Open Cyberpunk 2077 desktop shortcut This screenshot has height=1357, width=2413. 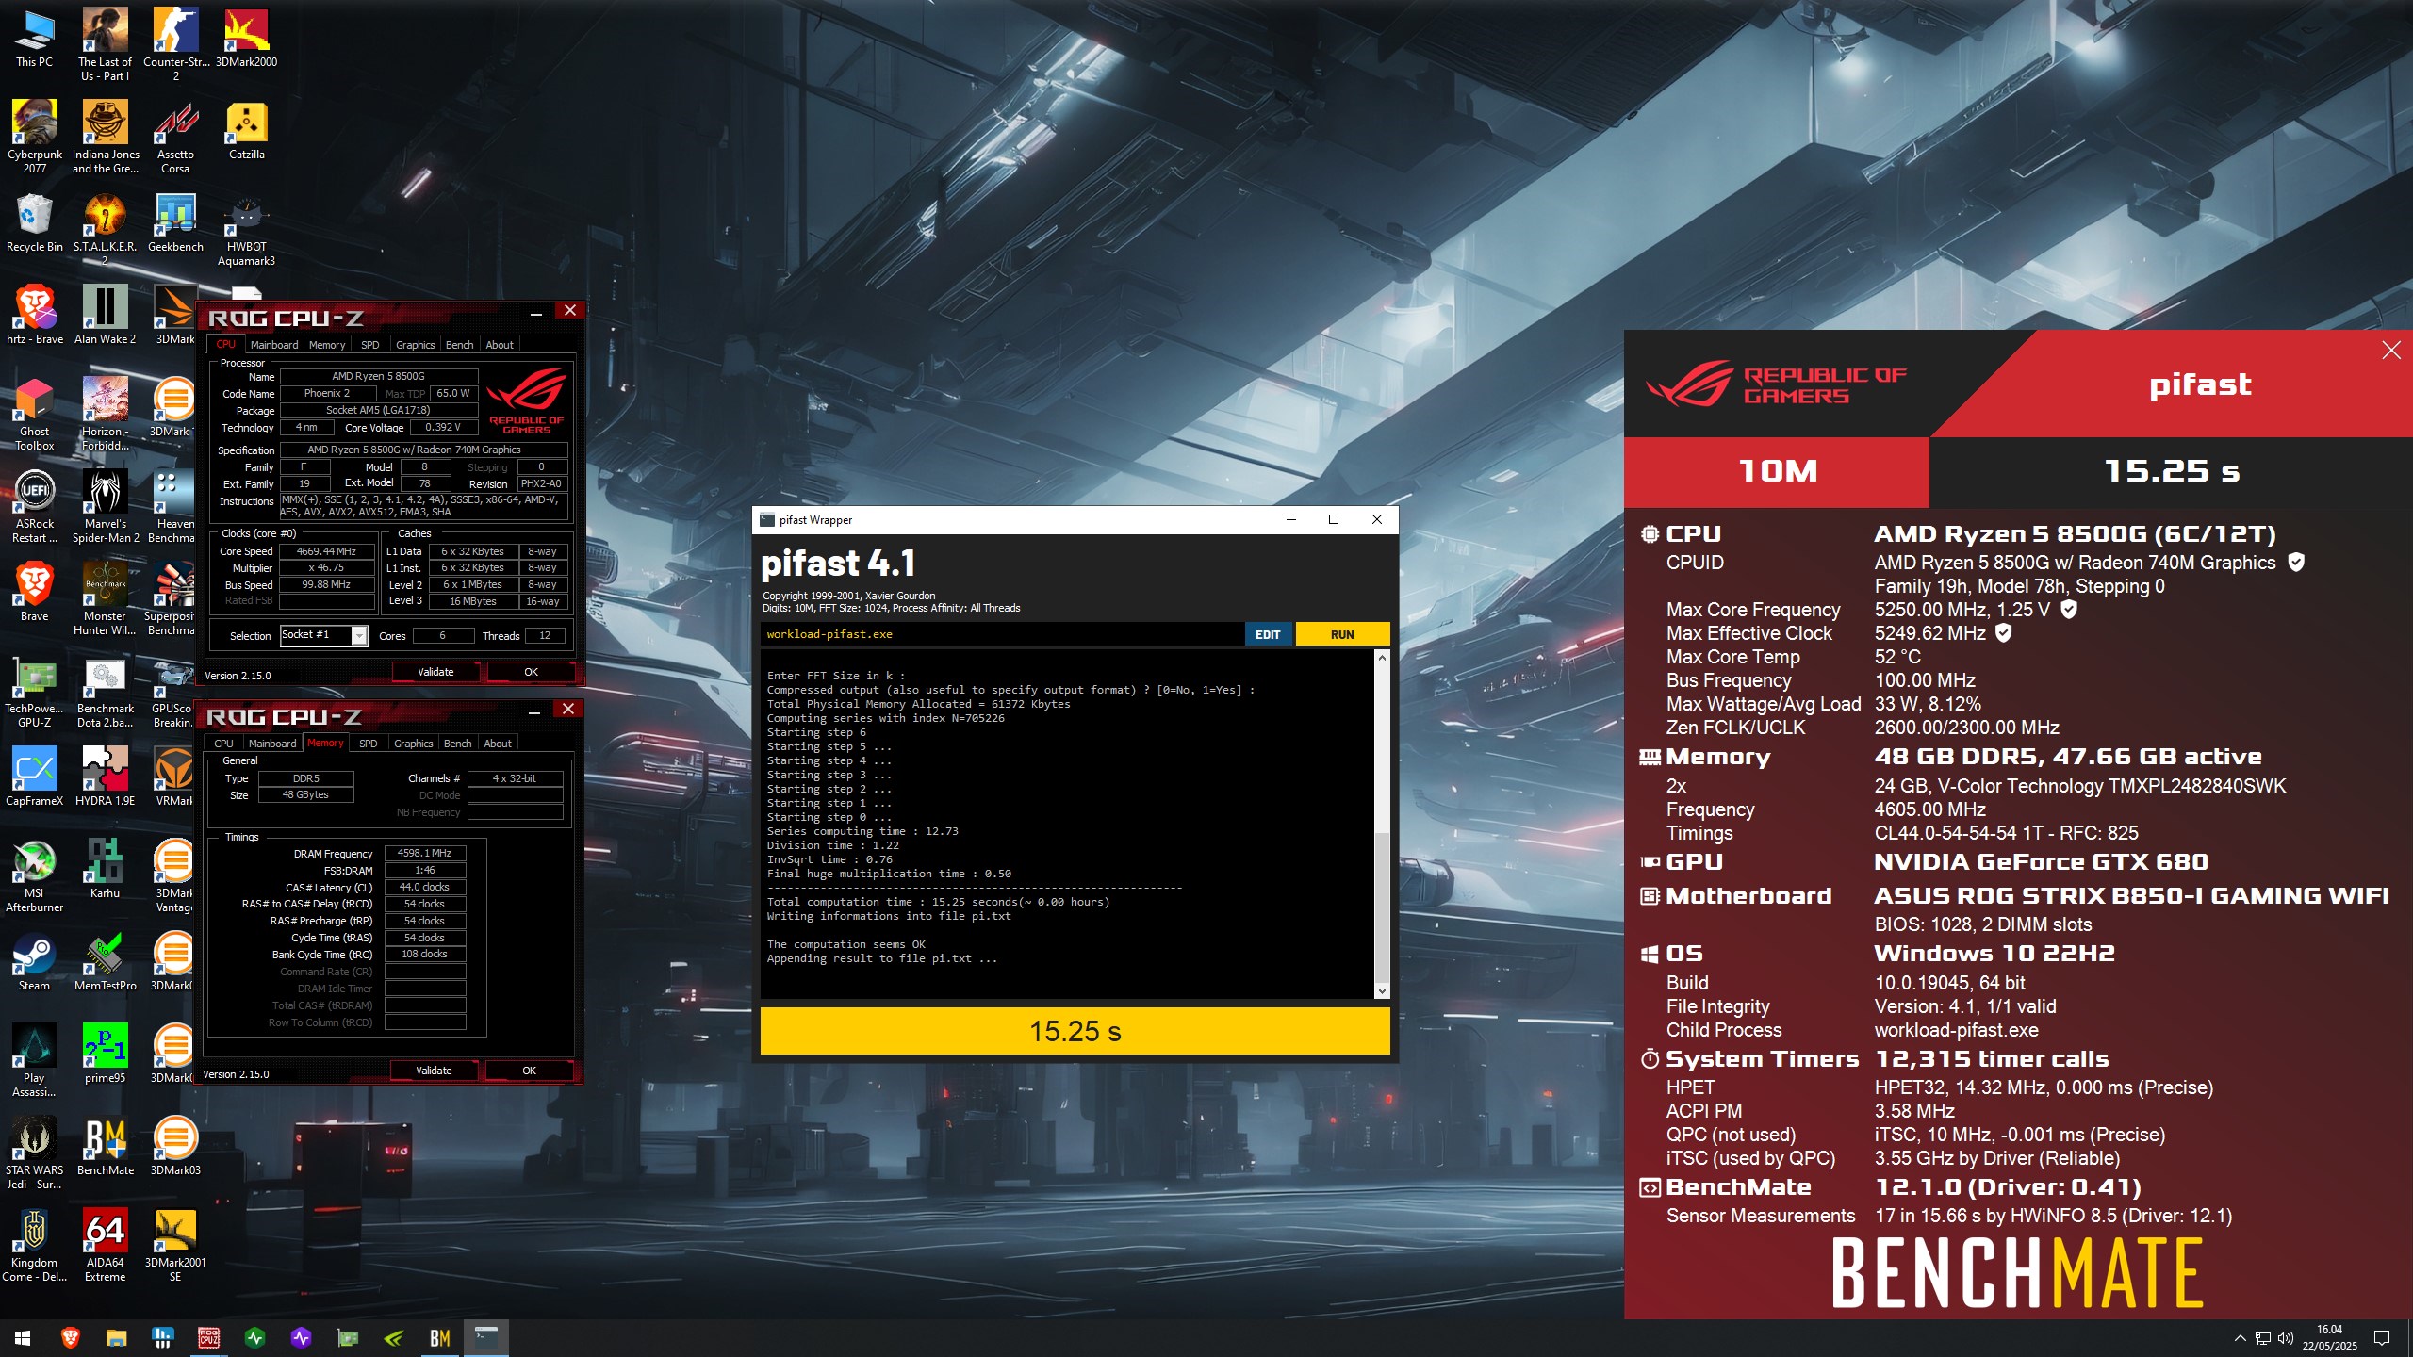34,137
